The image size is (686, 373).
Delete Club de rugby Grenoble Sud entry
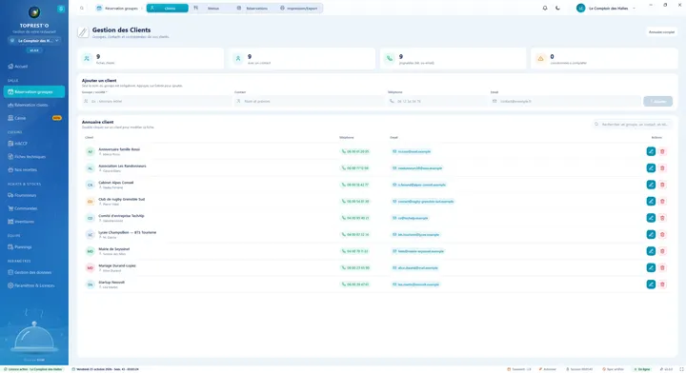coord(662,202)
